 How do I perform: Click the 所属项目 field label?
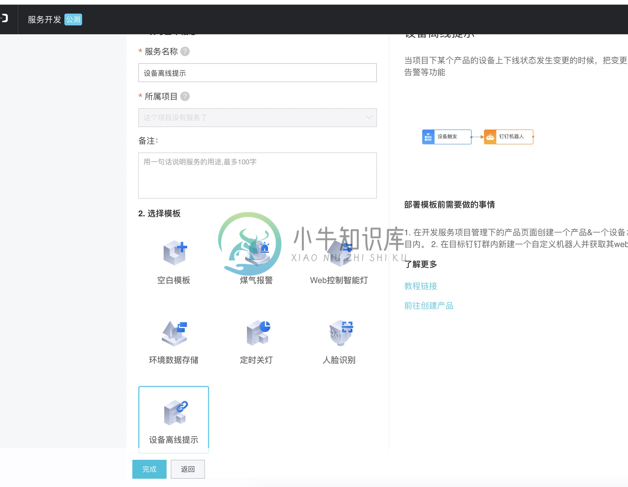[161, 96]
